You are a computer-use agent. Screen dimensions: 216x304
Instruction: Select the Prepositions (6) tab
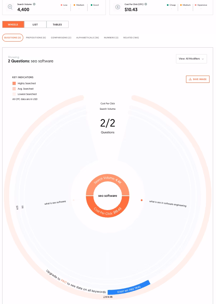[36, 38]
